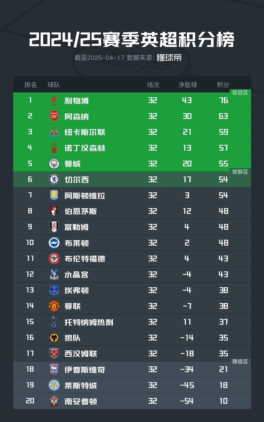Select the Aston Villa crest
This screenshot has height=422, width=264.
(54, 195)
